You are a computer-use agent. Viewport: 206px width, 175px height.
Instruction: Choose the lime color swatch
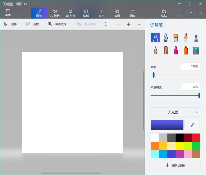click(x=188, y=146)
